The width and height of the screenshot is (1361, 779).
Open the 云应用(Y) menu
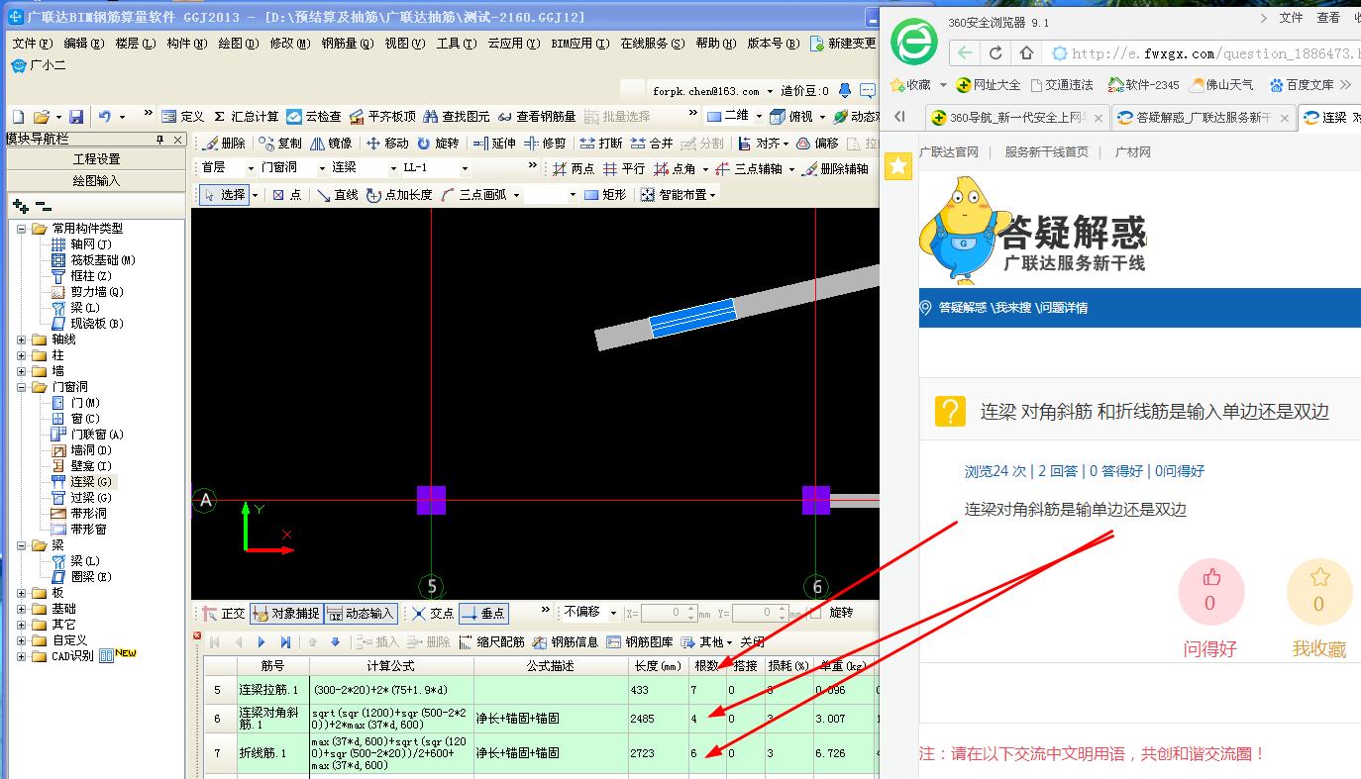(514, 44)
